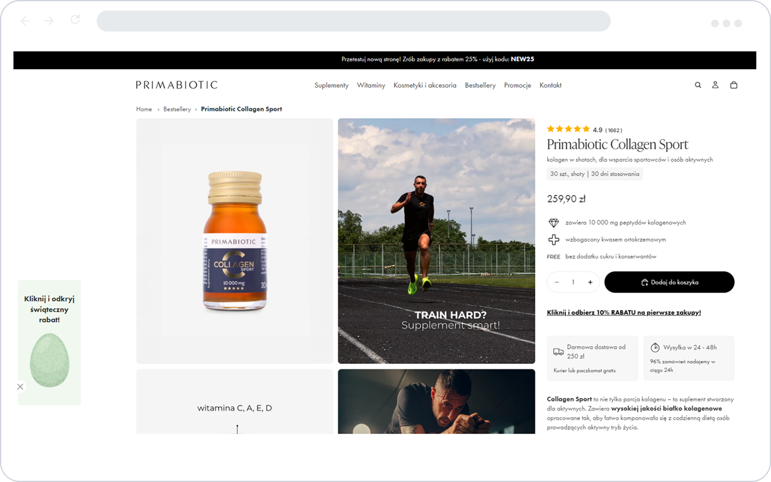Open the Suplementy menu
The height and width of the screenshot is (482, 771).
[332, 85]
